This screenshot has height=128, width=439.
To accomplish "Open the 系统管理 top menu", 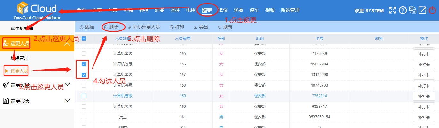I will (x=290, y=10).
